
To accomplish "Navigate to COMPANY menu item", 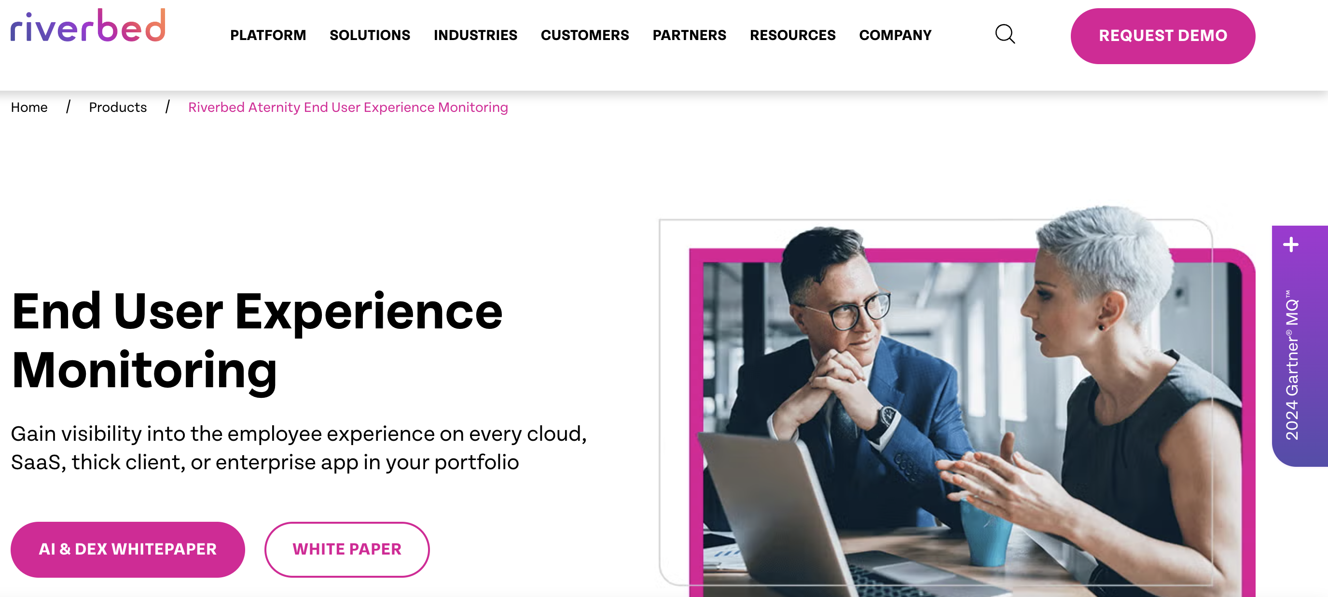I will (x=896, y=36).
